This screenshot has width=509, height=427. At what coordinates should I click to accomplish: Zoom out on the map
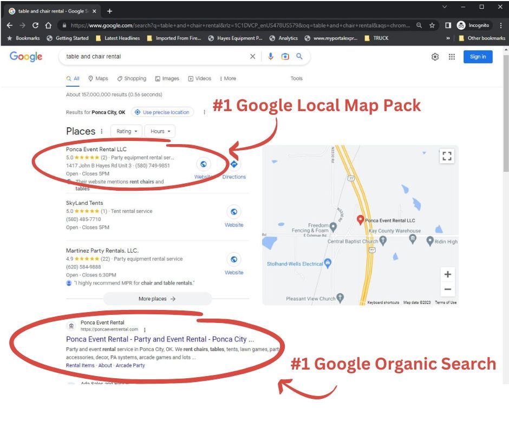pos(448,289)
